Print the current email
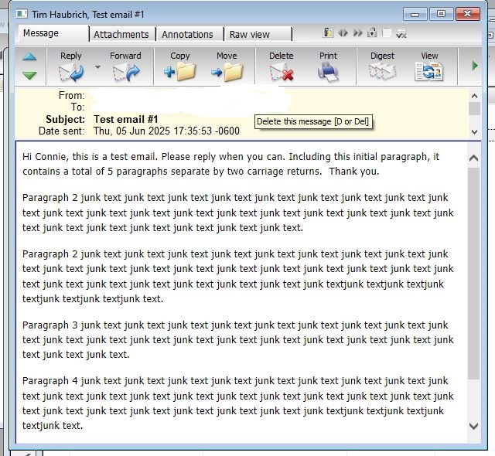The width and height of the screenshot is (495, 456). (x=328, y=72)
